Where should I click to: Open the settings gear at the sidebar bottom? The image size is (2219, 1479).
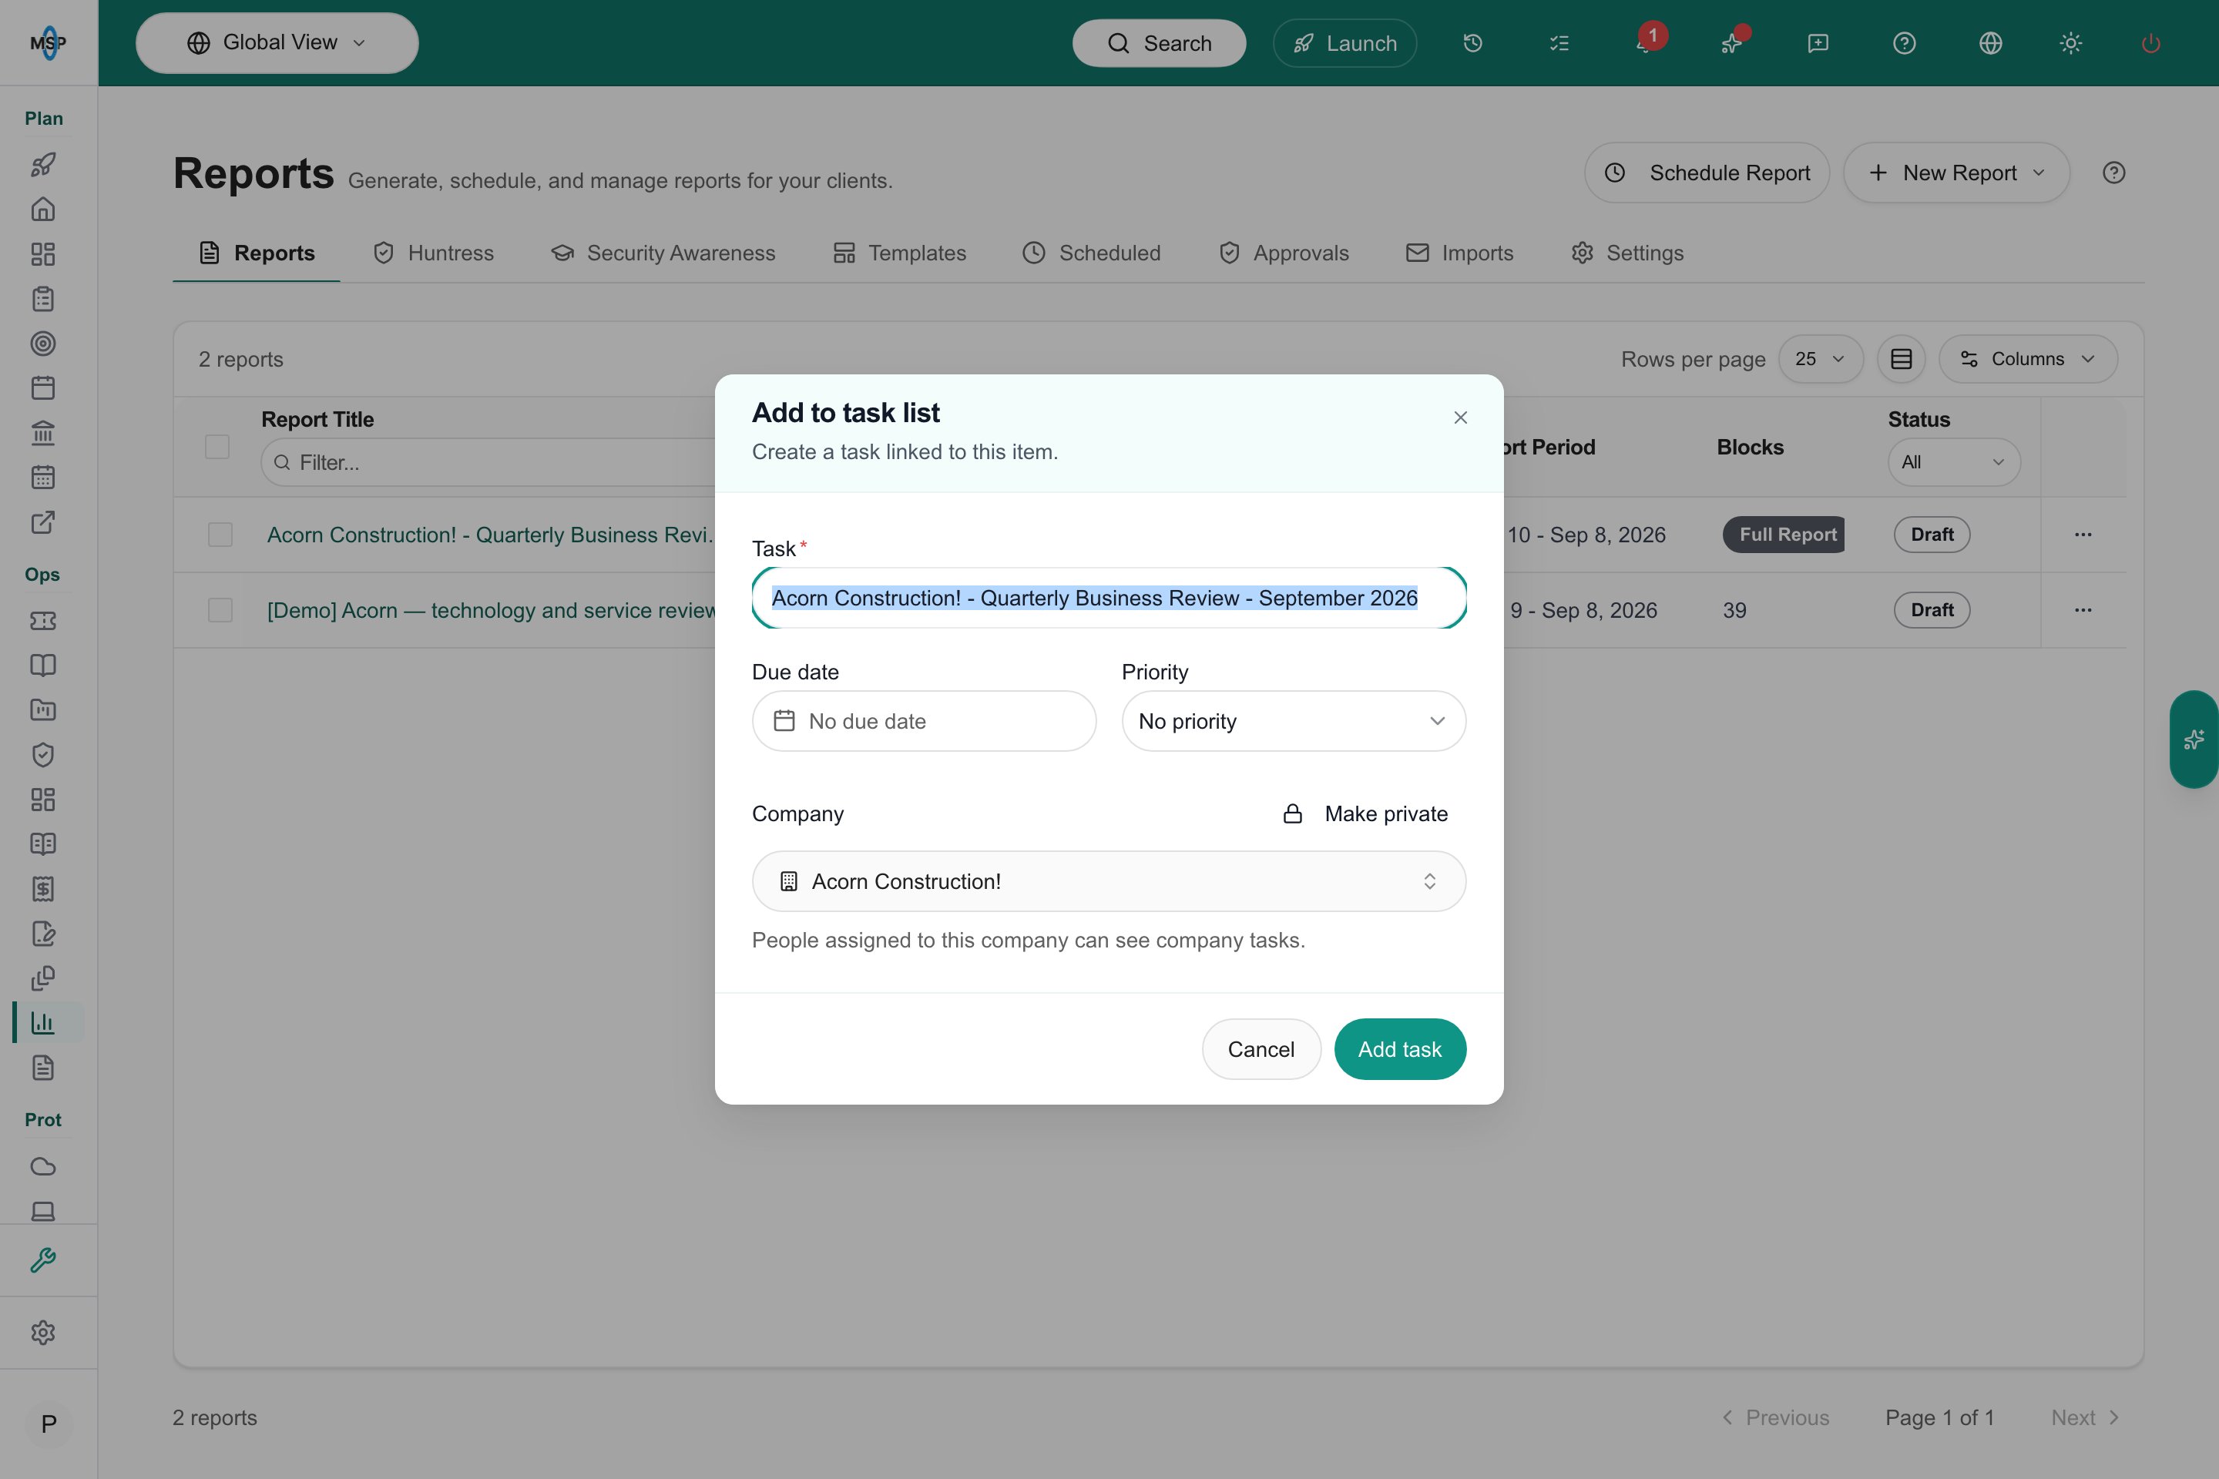pyautogui.click(x=43, y=1333)
